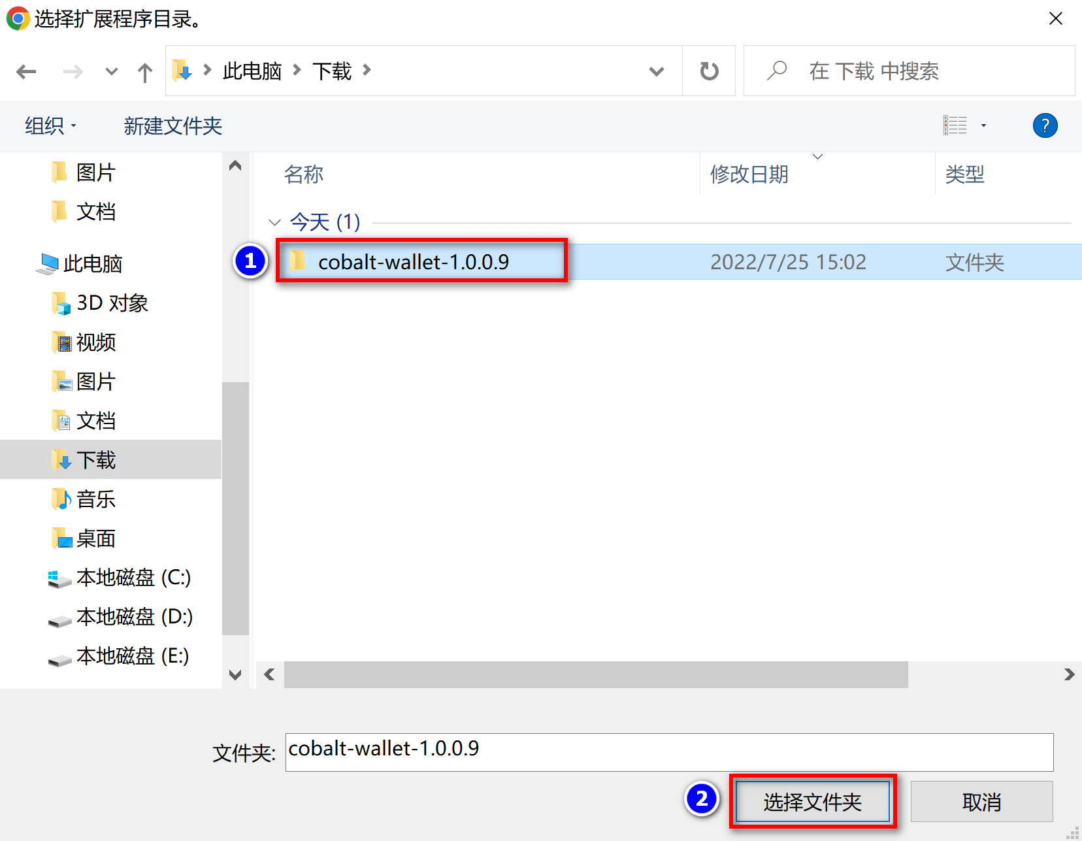Refresh the current folder view
Screen dimensions: 1082x841
[x=709, y=71]
